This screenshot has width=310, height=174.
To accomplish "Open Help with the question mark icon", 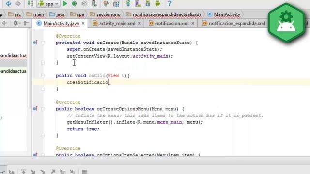I will click(170, 3).
